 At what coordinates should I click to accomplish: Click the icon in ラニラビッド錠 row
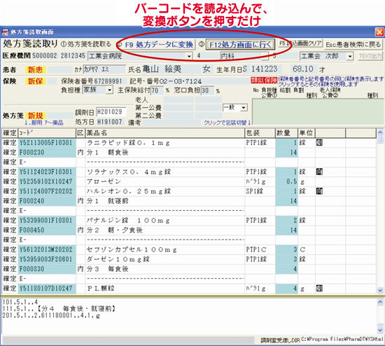pyautogui.click(x=319, y=142)
